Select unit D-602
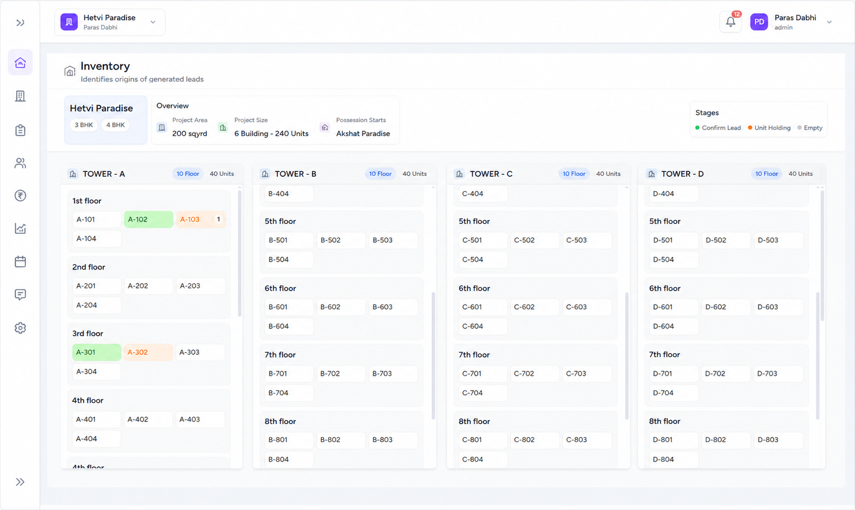Viewport: 855px width, 510px height. point(726,307)
